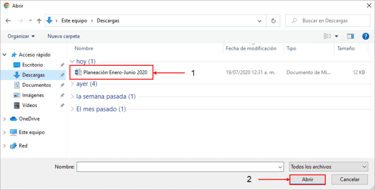Viewport: 375px width, 190px height.
Task: Show the preview pane icon
Action: [x=351, y=36]
